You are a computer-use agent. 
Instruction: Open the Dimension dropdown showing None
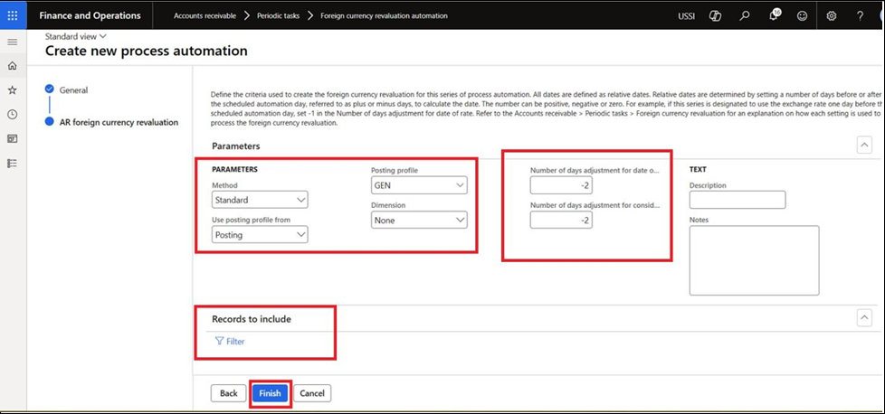[419, 220]
